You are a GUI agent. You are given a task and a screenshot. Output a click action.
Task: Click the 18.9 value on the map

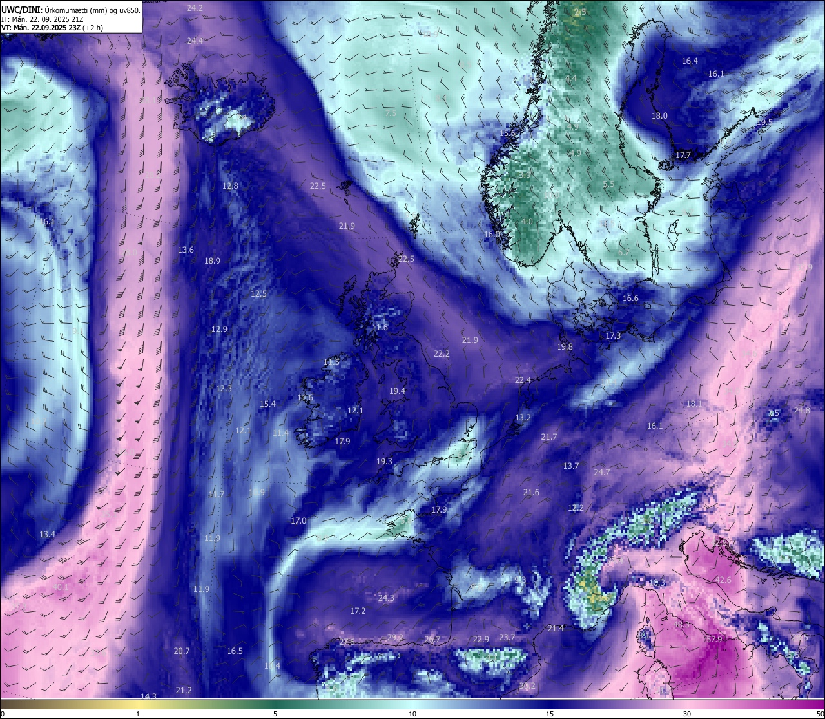coord(212,261)
